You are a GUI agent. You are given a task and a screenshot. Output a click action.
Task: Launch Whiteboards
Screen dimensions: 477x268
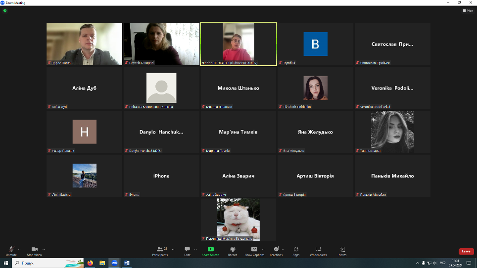[x=318, y=250]
